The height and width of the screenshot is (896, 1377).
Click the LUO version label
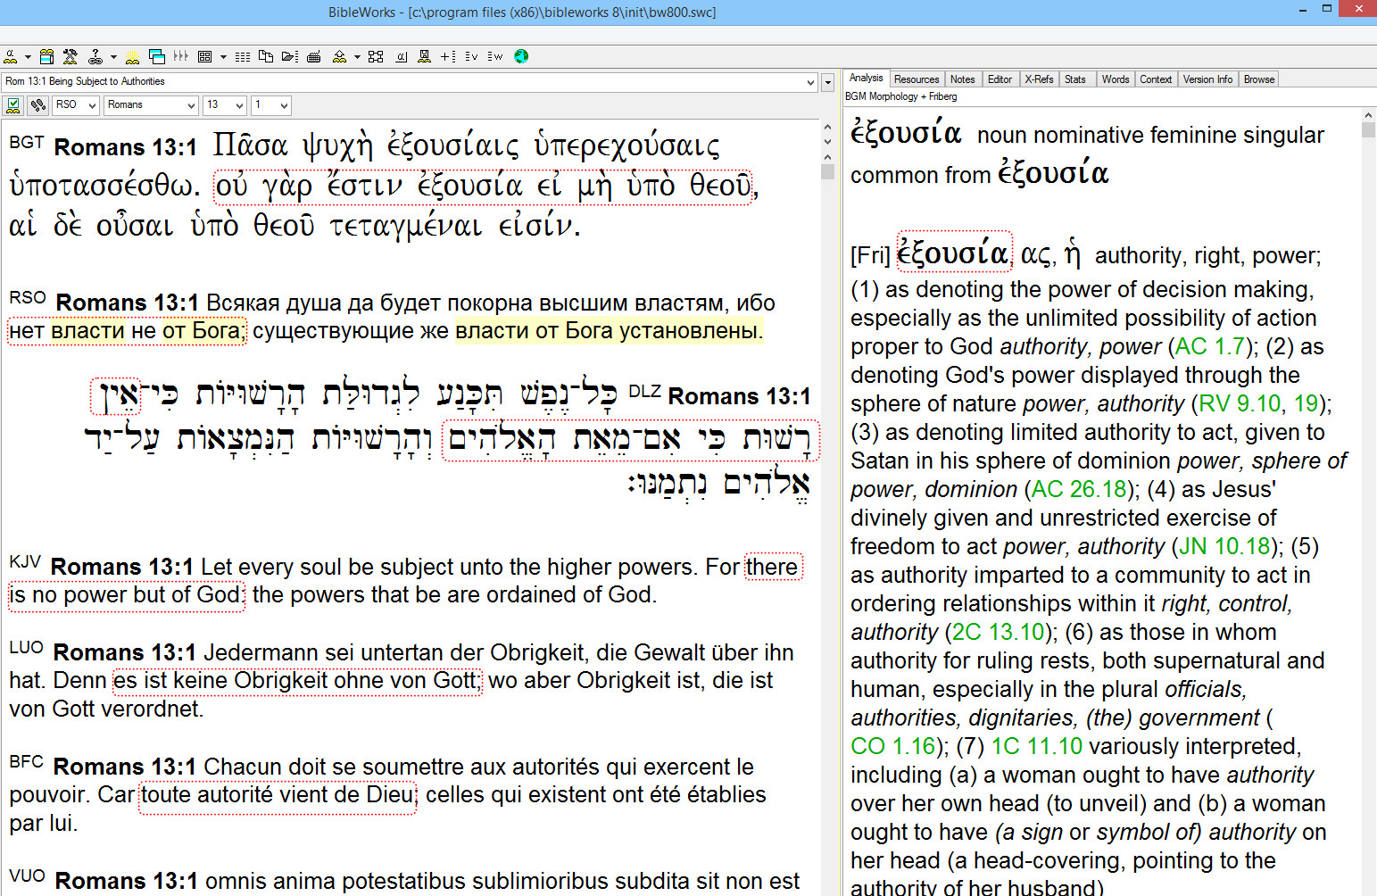pos(26,647)
